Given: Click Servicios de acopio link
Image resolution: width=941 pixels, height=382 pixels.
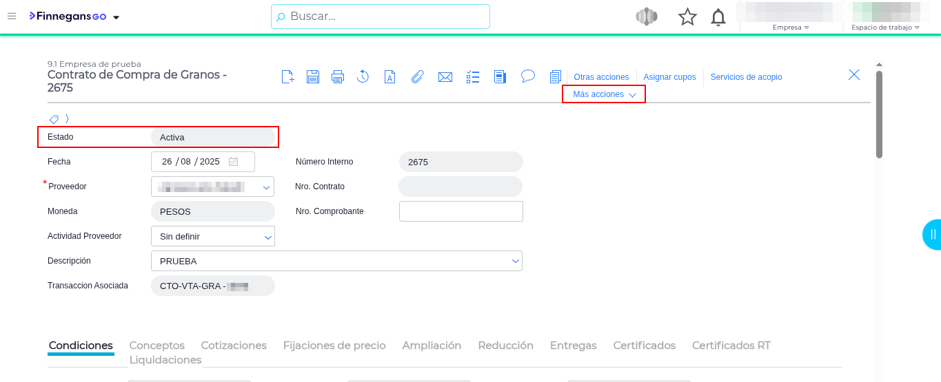Looking at the screenshot, I should tap(746, 77).
